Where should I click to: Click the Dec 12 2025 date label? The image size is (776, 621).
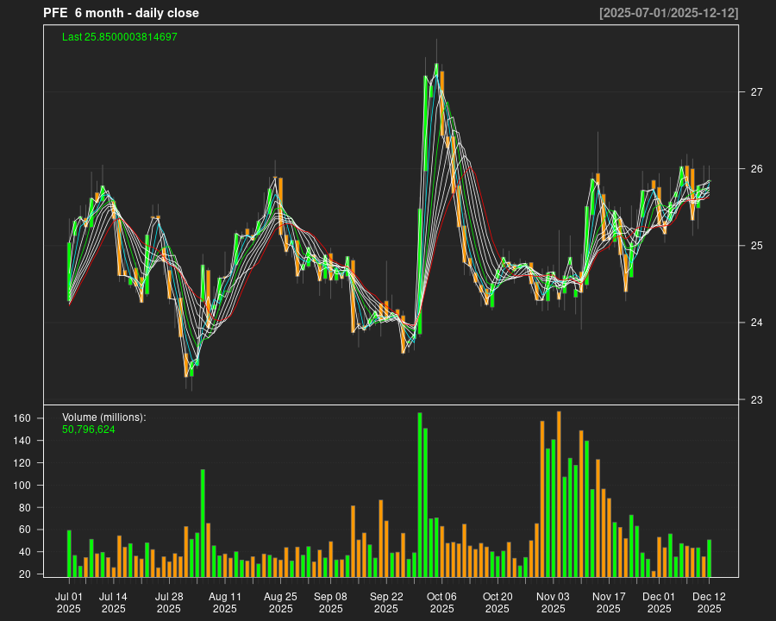[709, 601]
